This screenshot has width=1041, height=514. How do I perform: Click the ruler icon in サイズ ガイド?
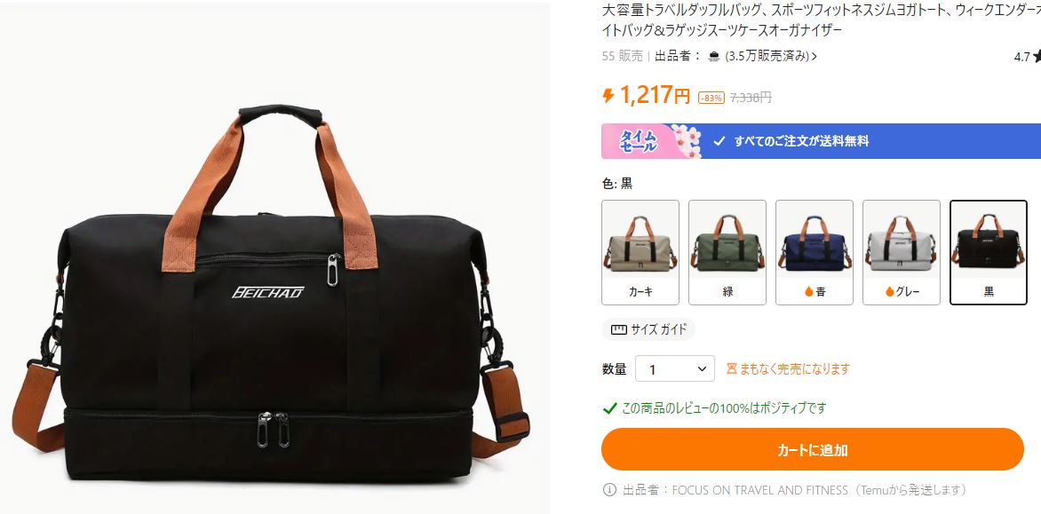[619, 329]
